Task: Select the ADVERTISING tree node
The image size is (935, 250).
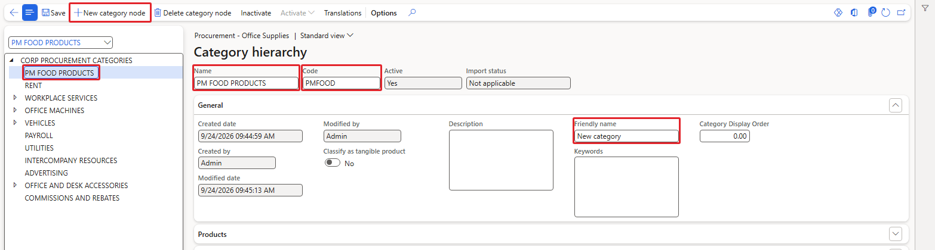Action: (47, 173)
